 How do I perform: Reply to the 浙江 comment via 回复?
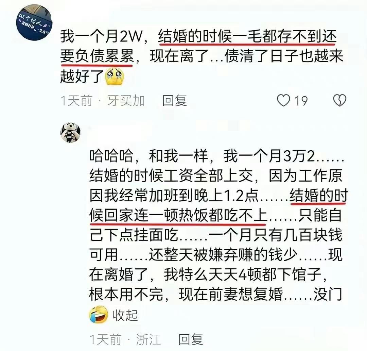191,339
